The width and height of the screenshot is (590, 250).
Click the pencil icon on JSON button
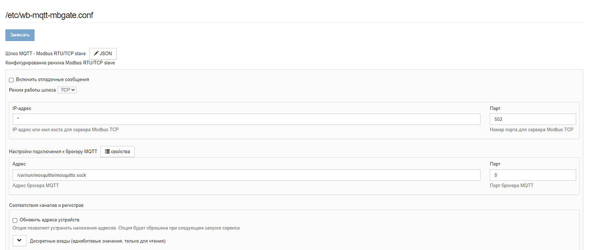coord(96,54)
